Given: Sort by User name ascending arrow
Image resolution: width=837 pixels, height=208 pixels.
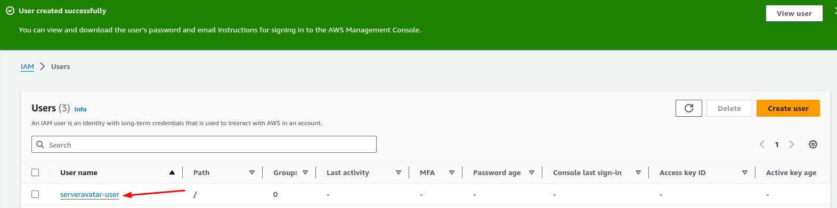Looking at the screenshot, I should tap(172, 172).
